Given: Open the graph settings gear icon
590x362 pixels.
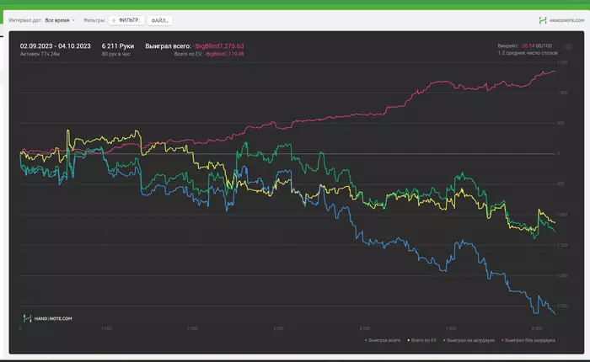Looking at the screenshot, I should (568, 47).
